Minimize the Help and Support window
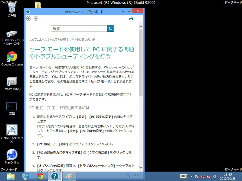Image resolution: width=242 pixels, height=181 pixels. click(x=123, y=11)
